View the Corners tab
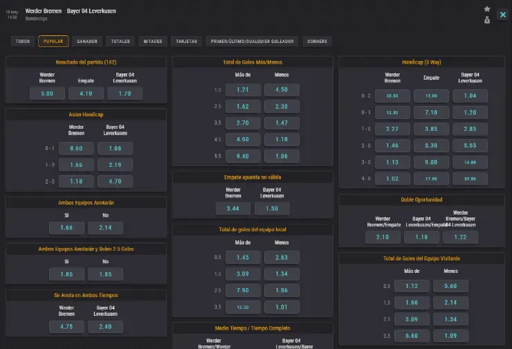The width and height of the screenshot is (512, 349). point(318,42)
